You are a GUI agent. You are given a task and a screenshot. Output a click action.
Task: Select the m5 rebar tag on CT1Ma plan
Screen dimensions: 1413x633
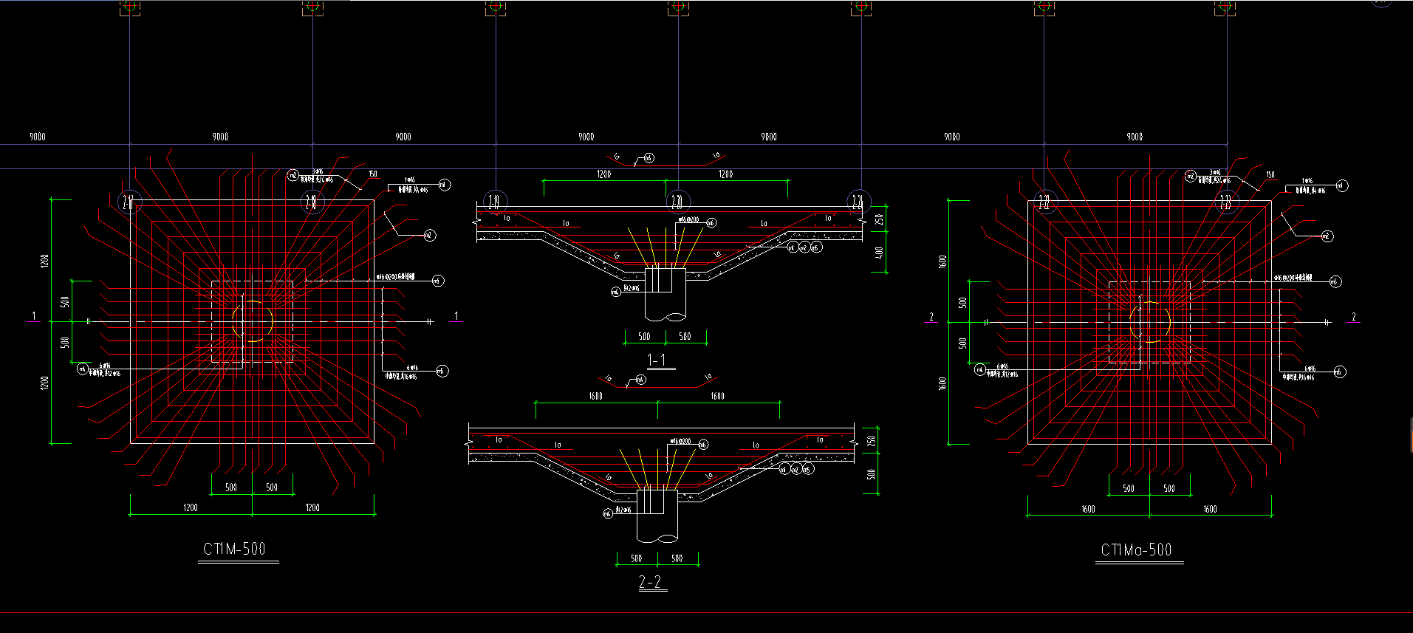click(1340, 372)
